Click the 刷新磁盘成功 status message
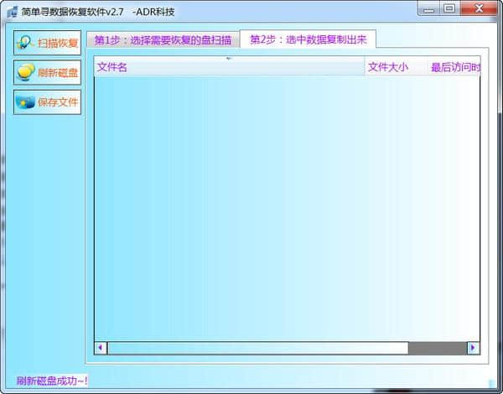Image resolution: width=503 pixels, height=394 pixels. 52,381
